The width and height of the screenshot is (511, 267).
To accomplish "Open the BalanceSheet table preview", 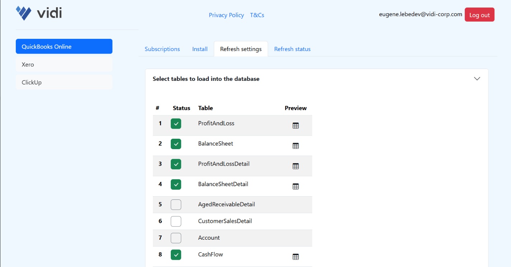I will pos(295,146).
